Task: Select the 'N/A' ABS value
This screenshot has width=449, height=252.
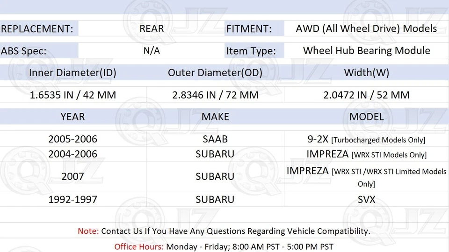Action: [x=152, y=50]
